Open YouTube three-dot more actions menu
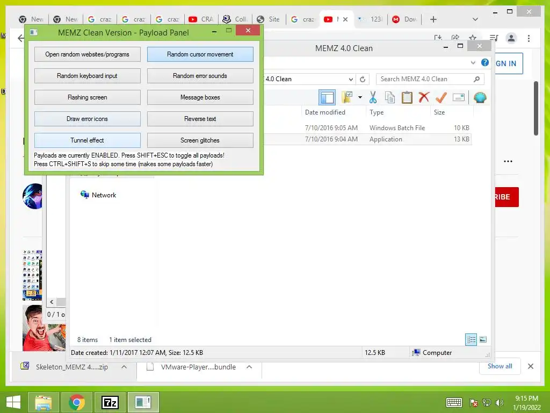550x413 pixels. click(508, 161)
